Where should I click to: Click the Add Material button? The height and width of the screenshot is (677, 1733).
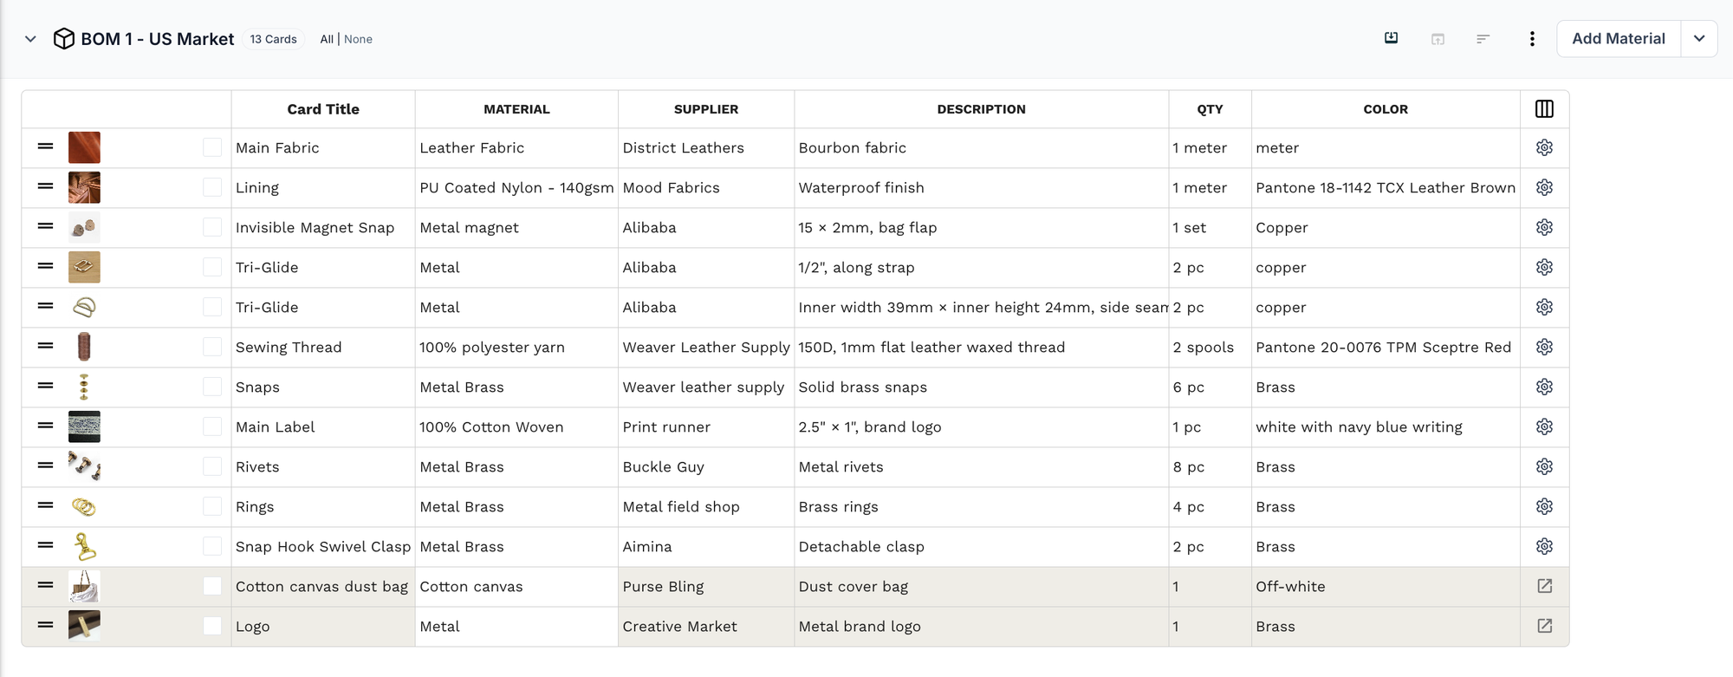tap(1619, 39)
